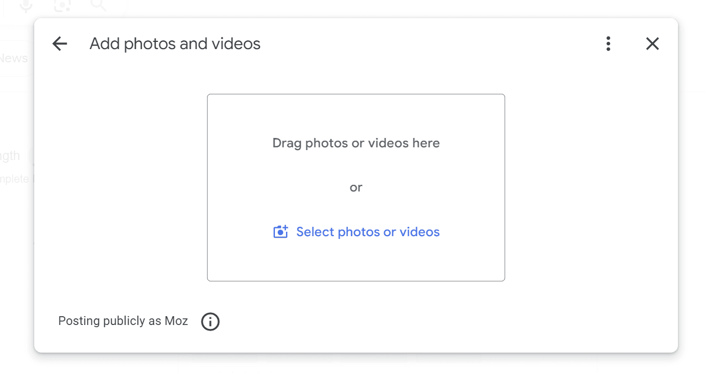Image resolution: width=705 pixels, height=373 pixels.
Task: Click blank dialog area right of upload box
Action: pyautogui.click(x=591, y=188)
